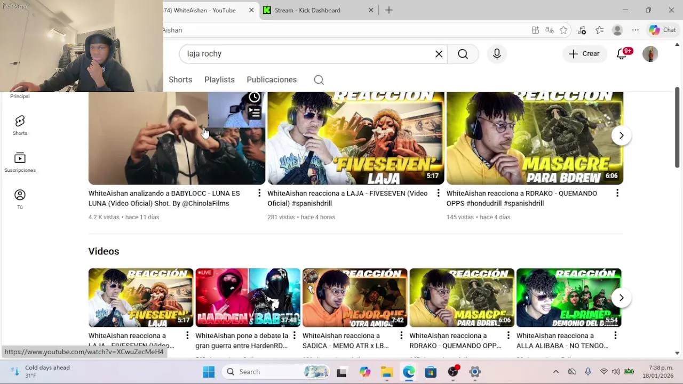Viewport: 683px width, 384px height.
Task: Open Suscripciones in the left sidebar
Action: click(x=20, y=163)
